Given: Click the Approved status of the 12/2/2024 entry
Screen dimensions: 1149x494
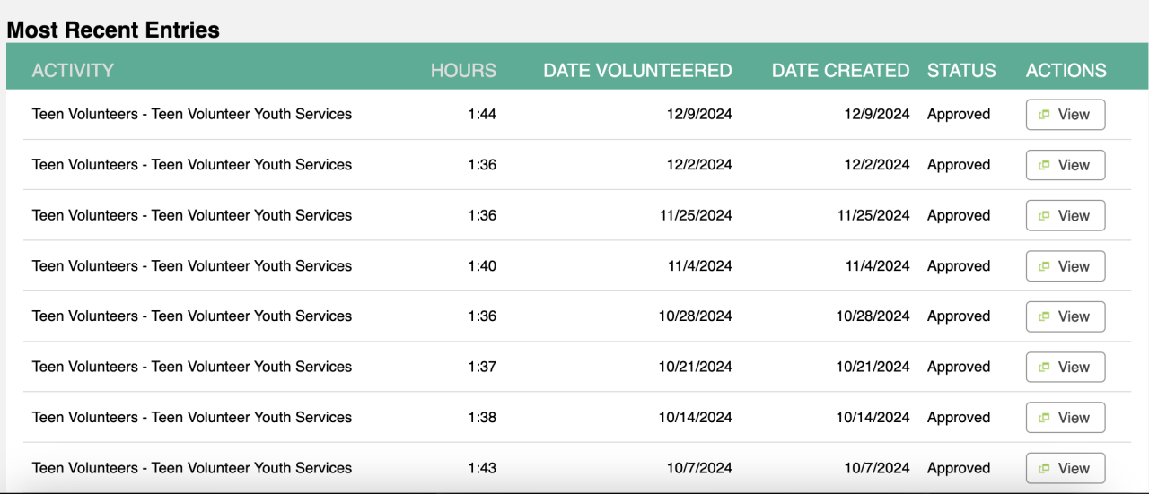Looking at the screenshot, I should [959, 165].
